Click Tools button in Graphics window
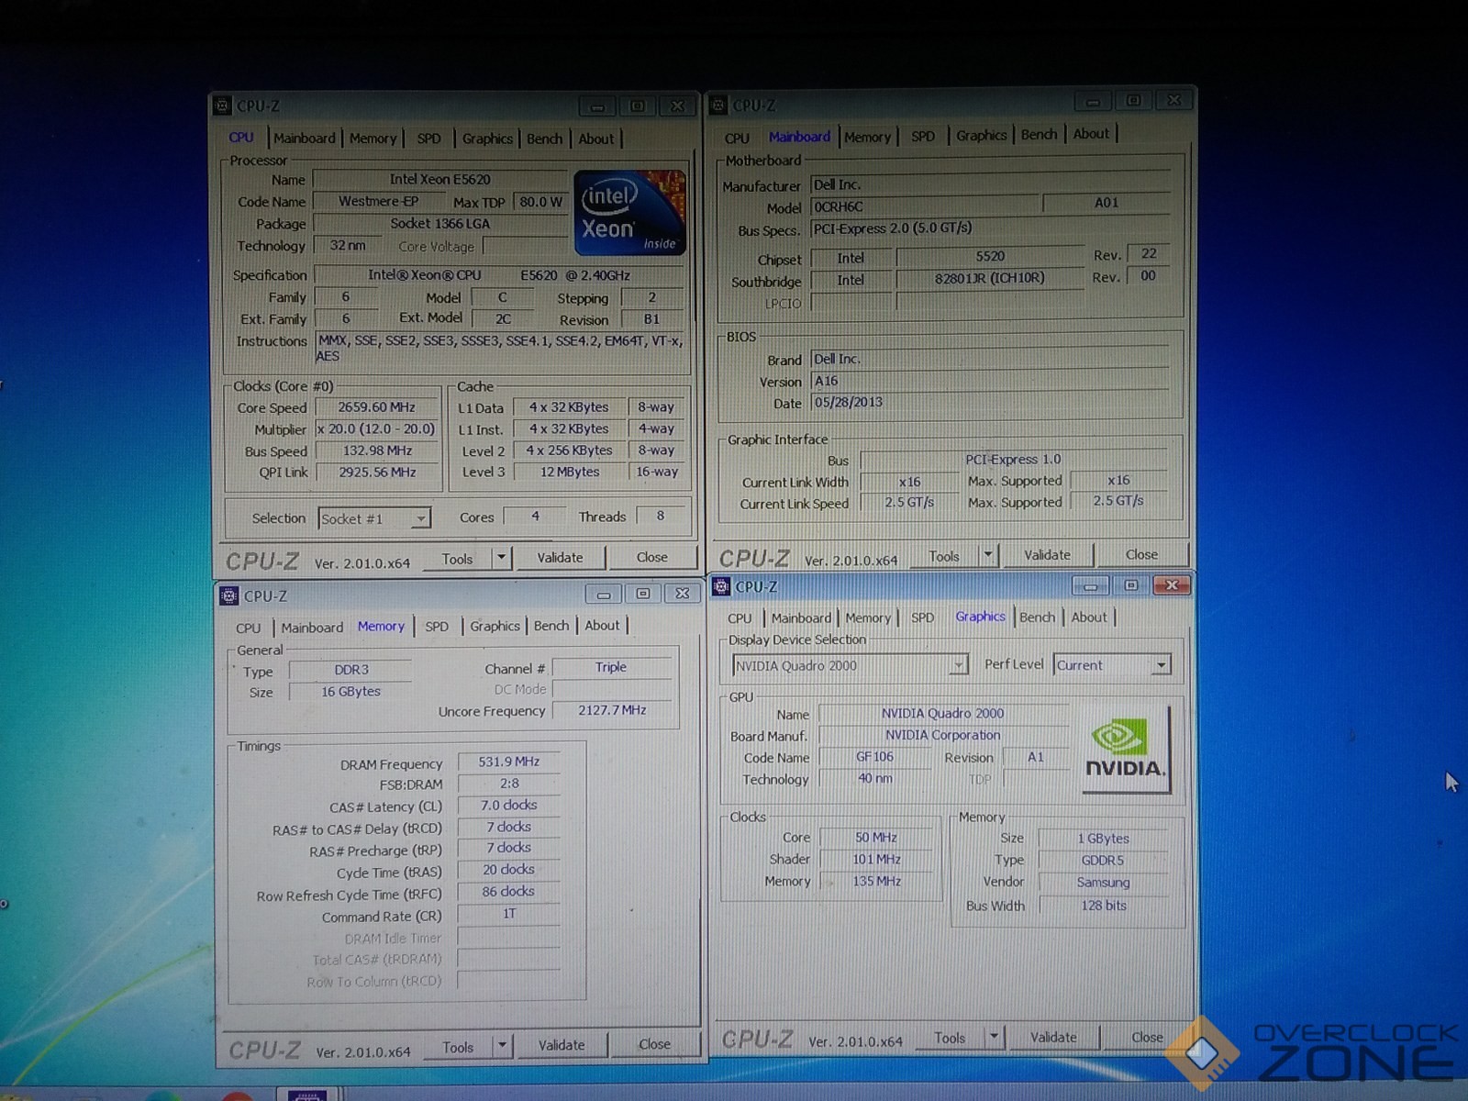 (x=950, y=1038)
